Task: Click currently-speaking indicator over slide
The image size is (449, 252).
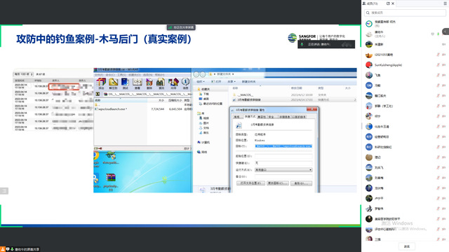Action: pos(326,44)
